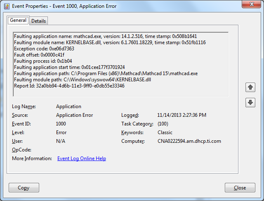Click Logged date 11/14/2013 2:27:36 PM
The height and width of the screenshot is (201, 264).
181,115
